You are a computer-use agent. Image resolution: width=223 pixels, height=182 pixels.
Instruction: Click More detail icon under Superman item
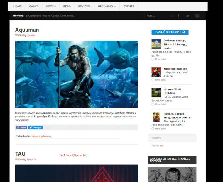coord(153,80)
